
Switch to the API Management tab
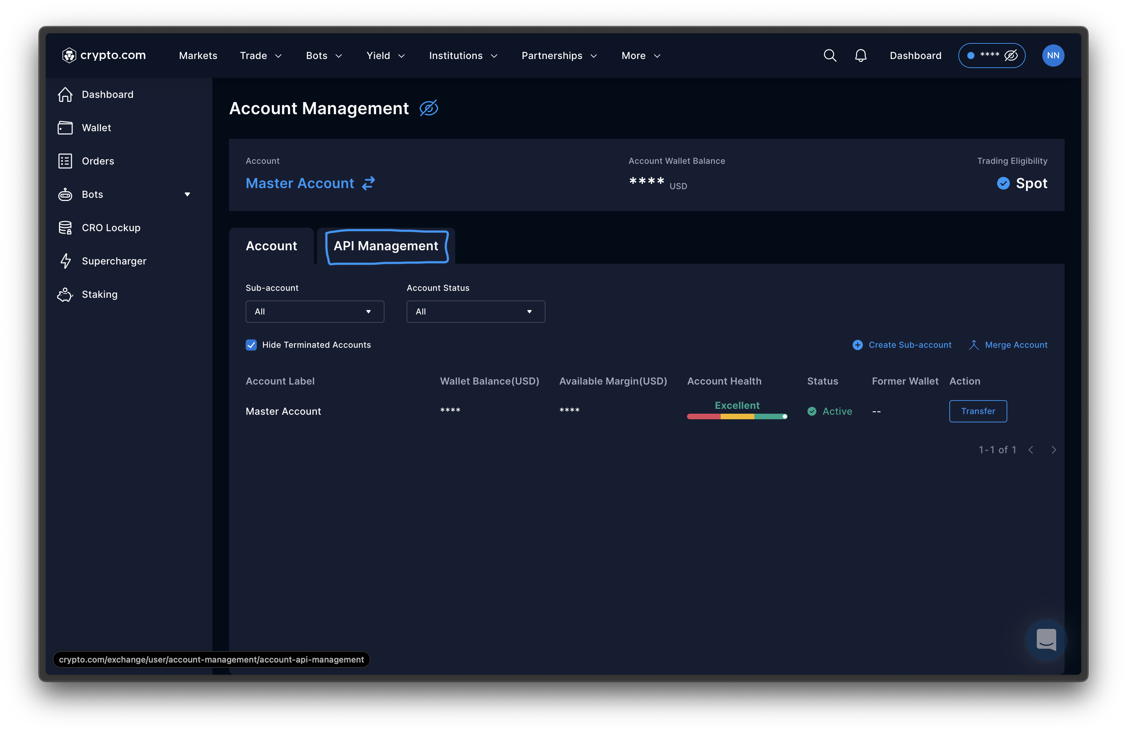pyautogui.click(x=386, y=246)
